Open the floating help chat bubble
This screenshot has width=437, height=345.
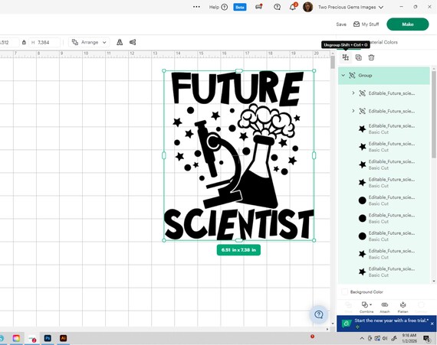point(319,314)
